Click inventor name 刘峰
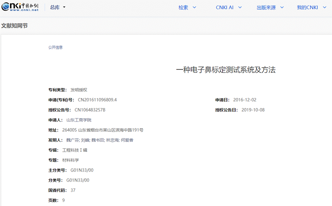 click(85, 140)
